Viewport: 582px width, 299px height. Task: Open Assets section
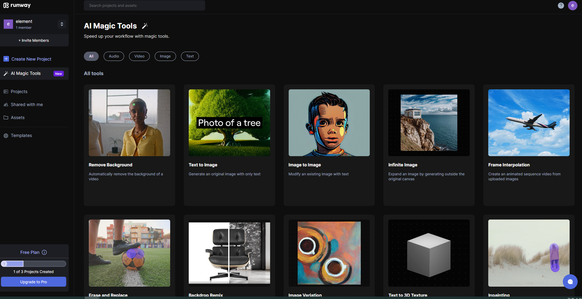coord(18,117)
